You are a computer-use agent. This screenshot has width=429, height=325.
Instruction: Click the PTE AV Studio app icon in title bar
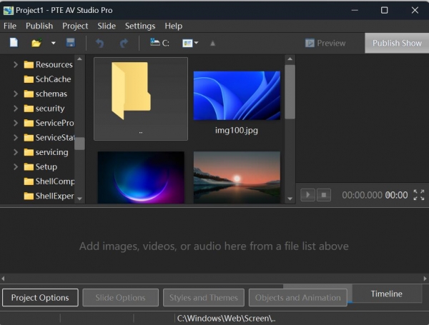[8, 11]
